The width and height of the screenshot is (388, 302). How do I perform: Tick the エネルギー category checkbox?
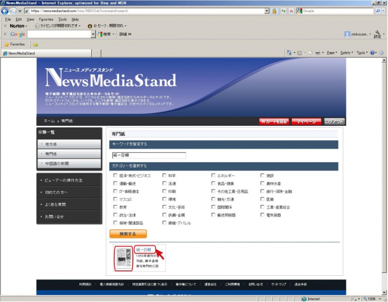pos(213,175)
